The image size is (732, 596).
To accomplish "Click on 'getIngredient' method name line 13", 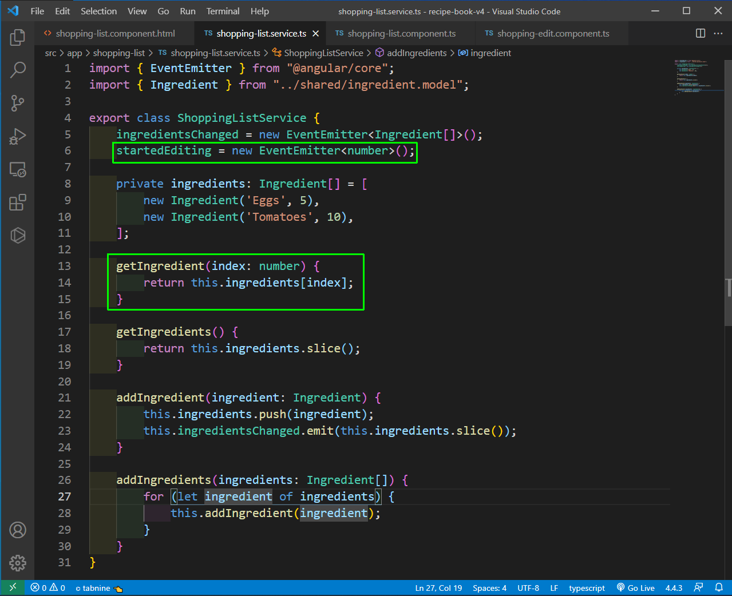I will point(160,266).
